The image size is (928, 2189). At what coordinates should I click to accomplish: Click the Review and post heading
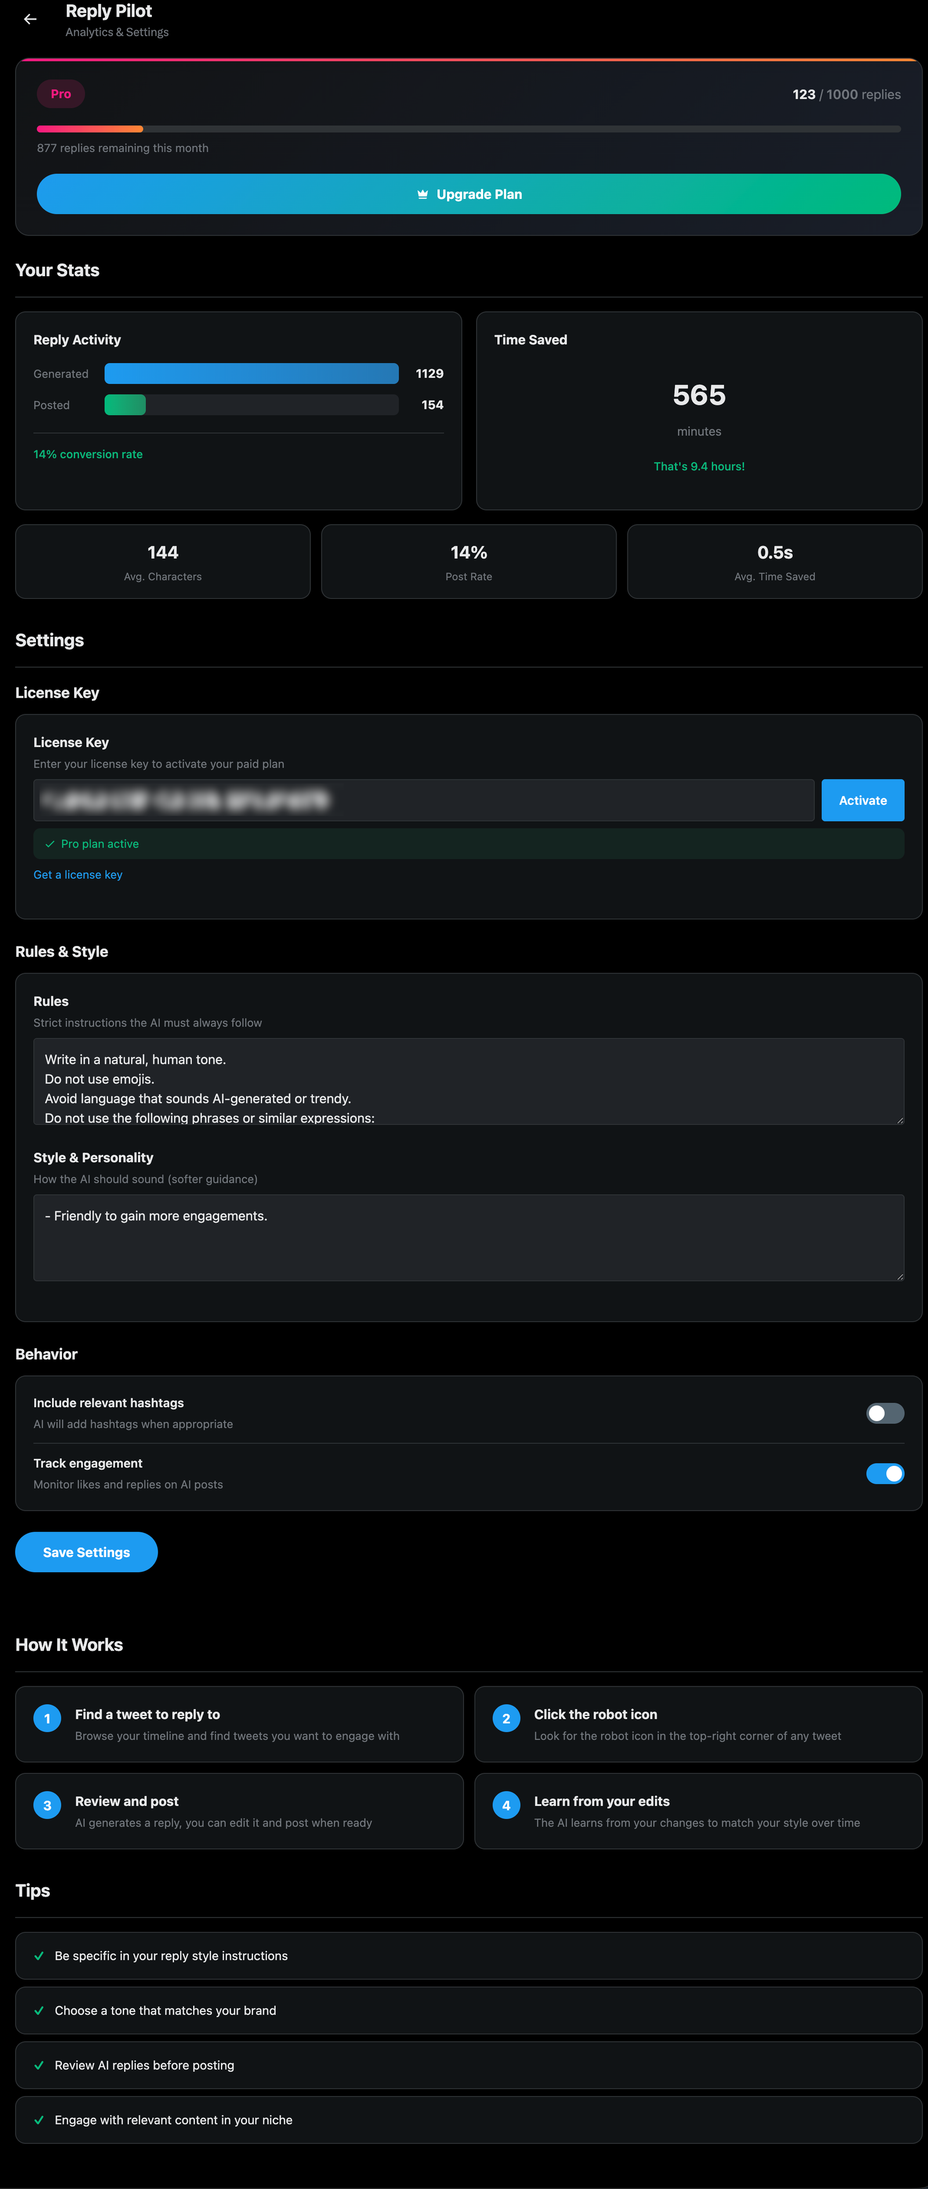click(126, 1801)
